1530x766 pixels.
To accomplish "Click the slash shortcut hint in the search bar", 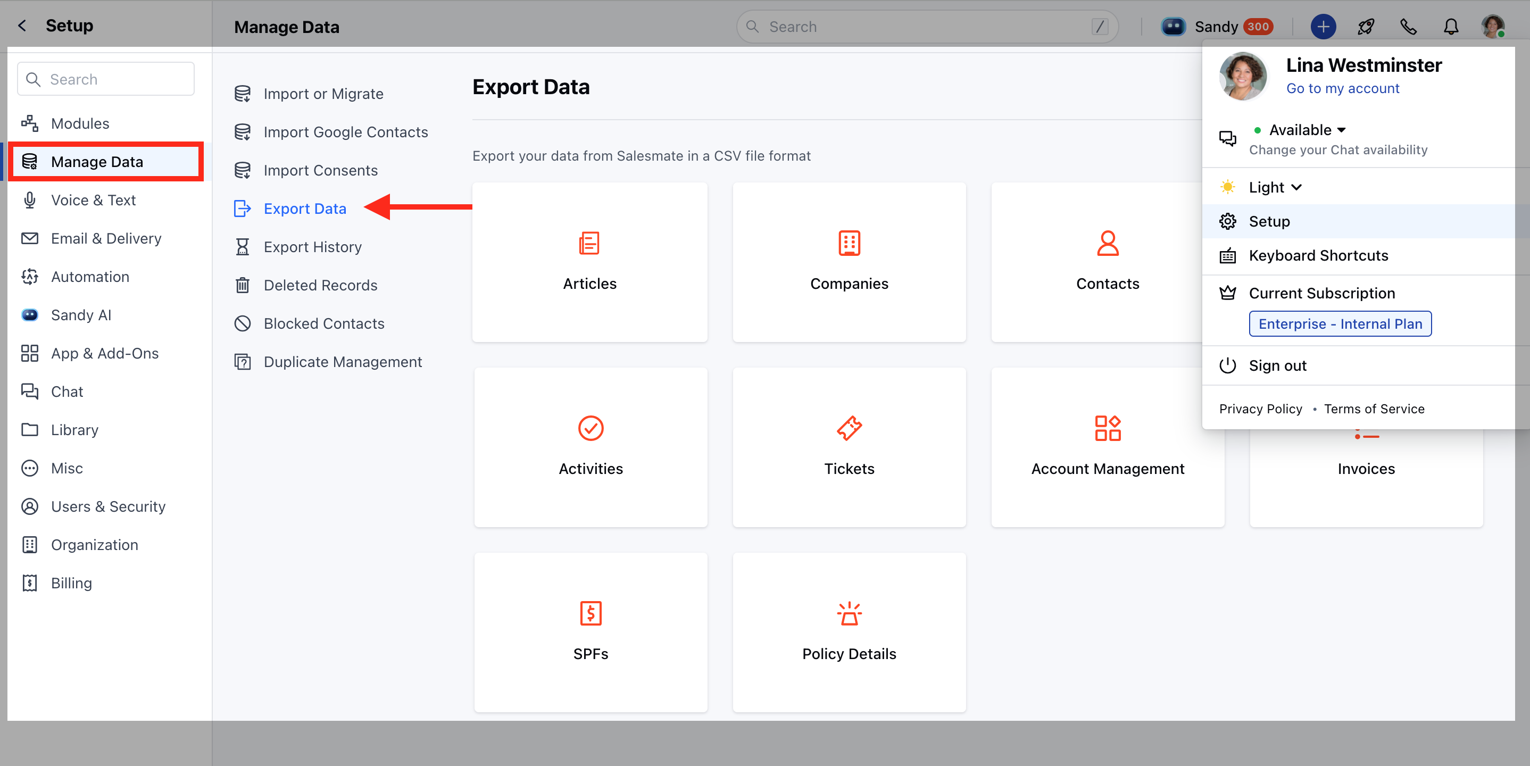I will tap(1100, 26).
